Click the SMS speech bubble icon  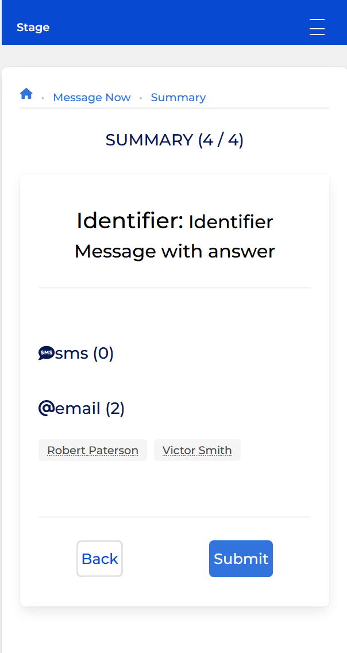(x=46, y=353)
